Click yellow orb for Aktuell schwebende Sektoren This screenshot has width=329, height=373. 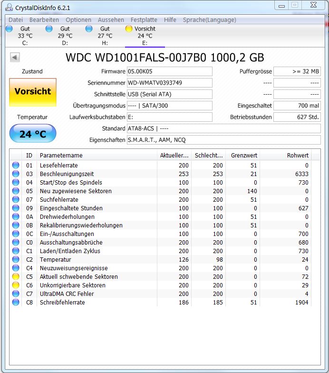pos(16,276)
